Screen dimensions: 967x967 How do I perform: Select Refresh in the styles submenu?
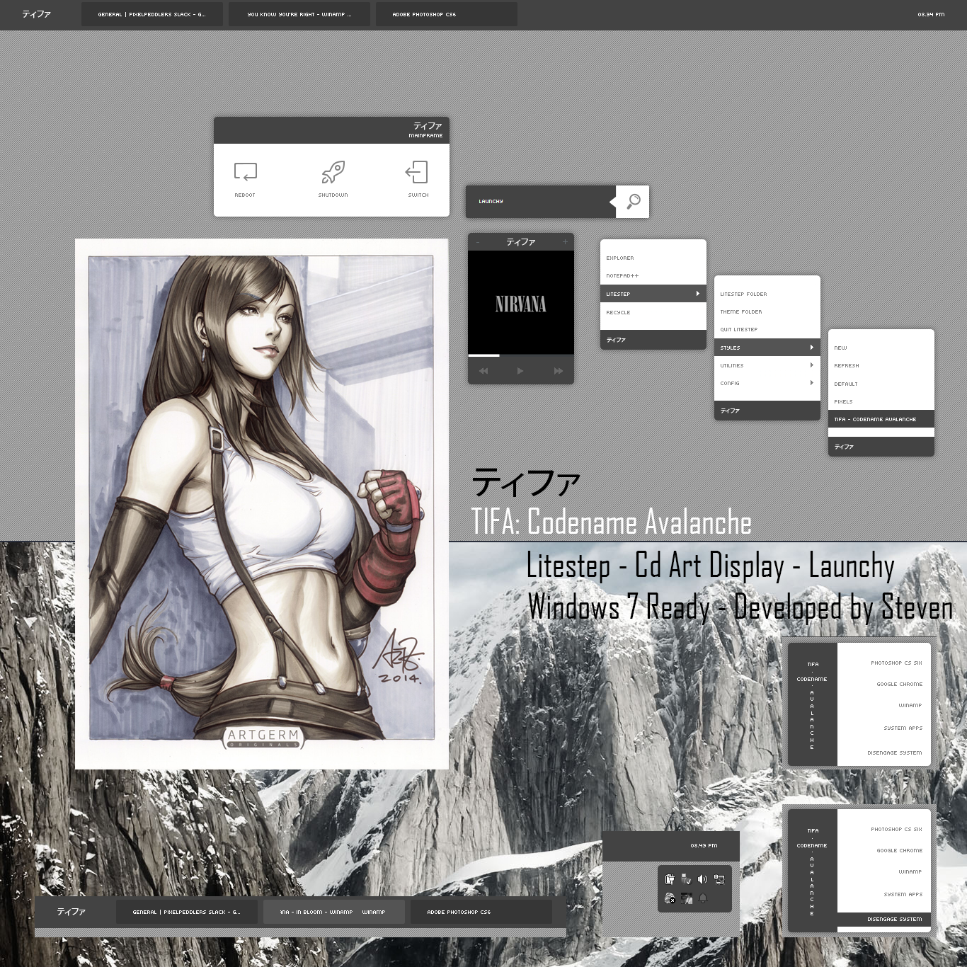881,365
